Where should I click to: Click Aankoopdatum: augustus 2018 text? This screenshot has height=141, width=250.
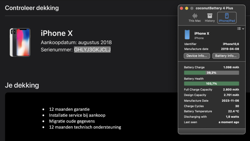coord(76,42)
